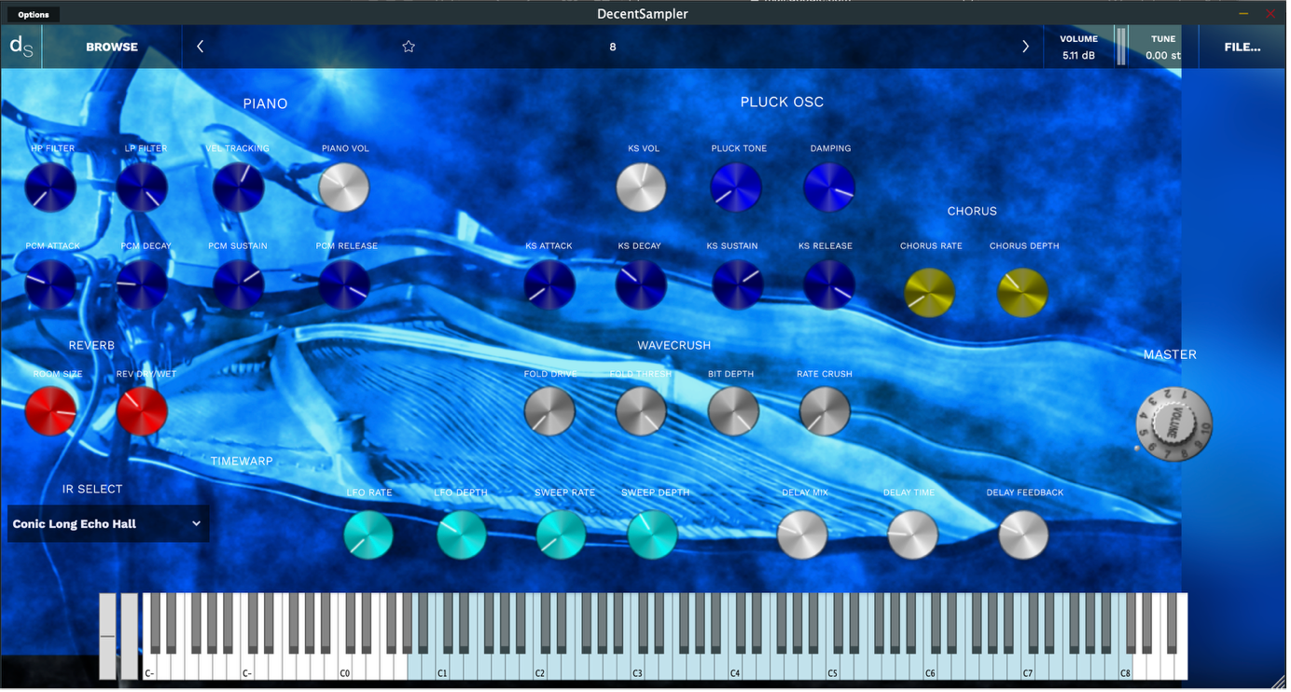The width and height of the screenshot is (1291, 692).
Task: Click the teal LFO RATE knob
Action: [x=368, y=535]
